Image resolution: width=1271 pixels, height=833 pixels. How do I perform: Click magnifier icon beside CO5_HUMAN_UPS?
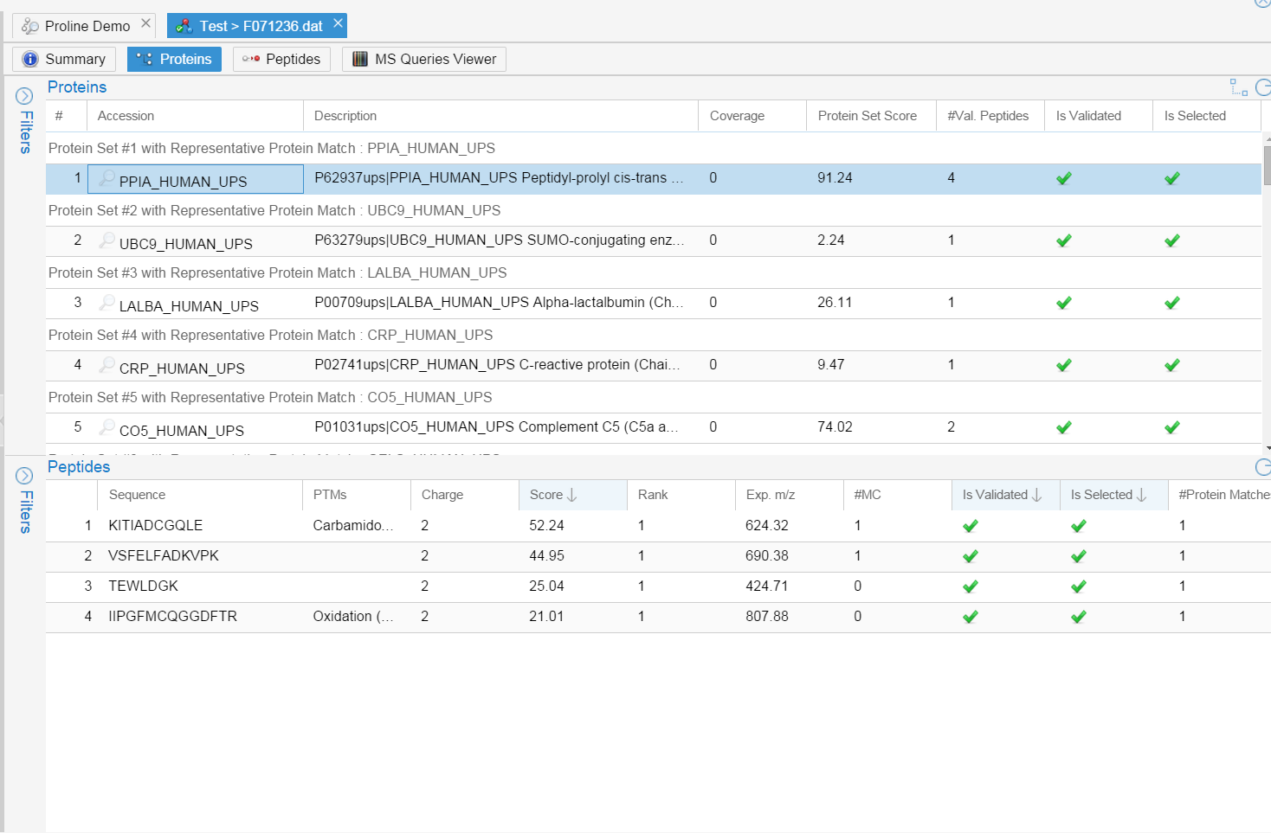[106, 427]
